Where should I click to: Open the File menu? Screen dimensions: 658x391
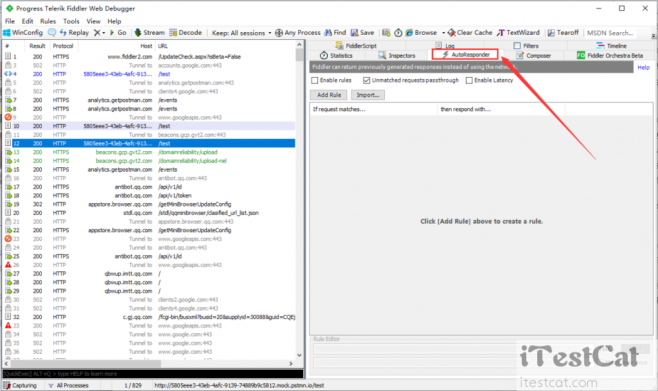click(x=10, y=21)
